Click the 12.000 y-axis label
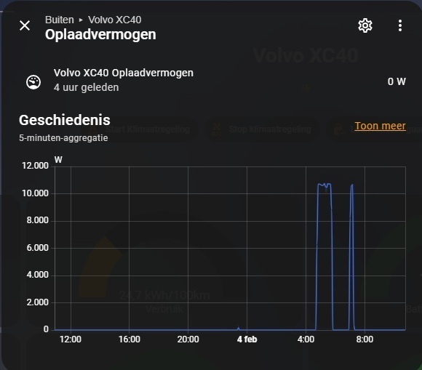 [x=35, y=166]
